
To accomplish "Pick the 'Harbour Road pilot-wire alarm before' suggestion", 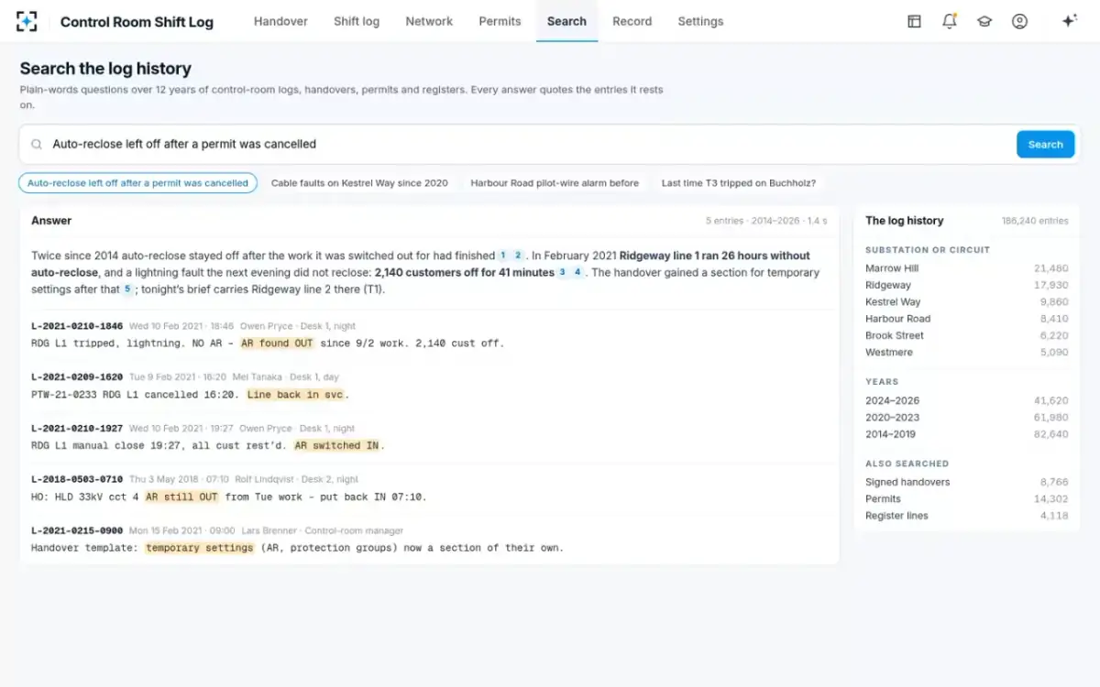I will (555, 183).
